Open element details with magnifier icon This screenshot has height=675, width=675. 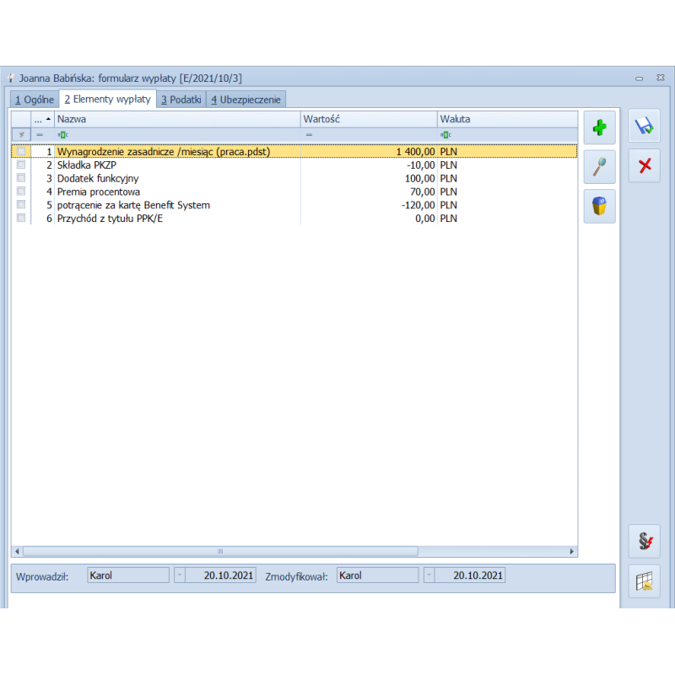tap(599, 167)
